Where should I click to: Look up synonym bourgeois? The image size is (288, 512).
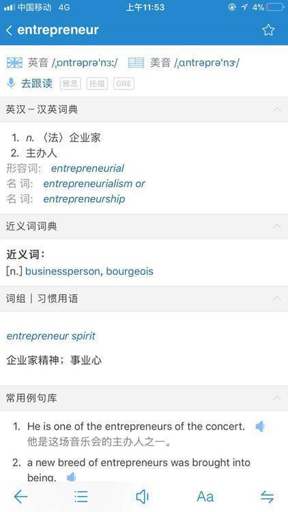pos(130,271)
